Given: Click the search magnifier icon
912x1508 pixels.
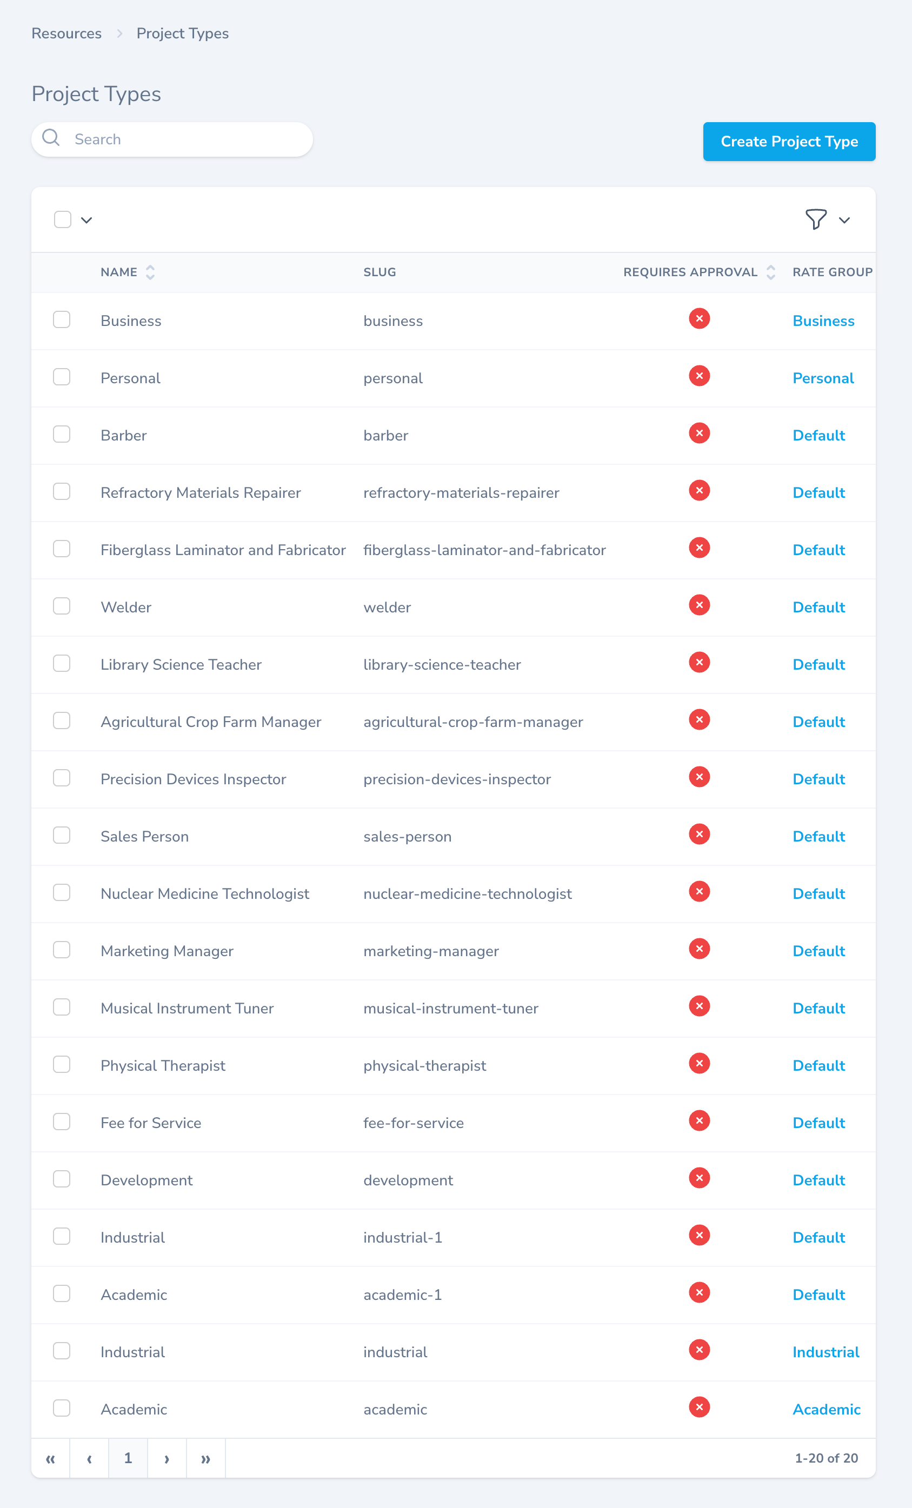Looking at the screenshot, I should click(x=51, y=138).
